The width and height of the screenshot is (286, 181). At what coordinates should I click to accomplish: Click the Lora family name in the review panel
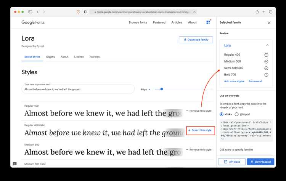click(227, 45)
